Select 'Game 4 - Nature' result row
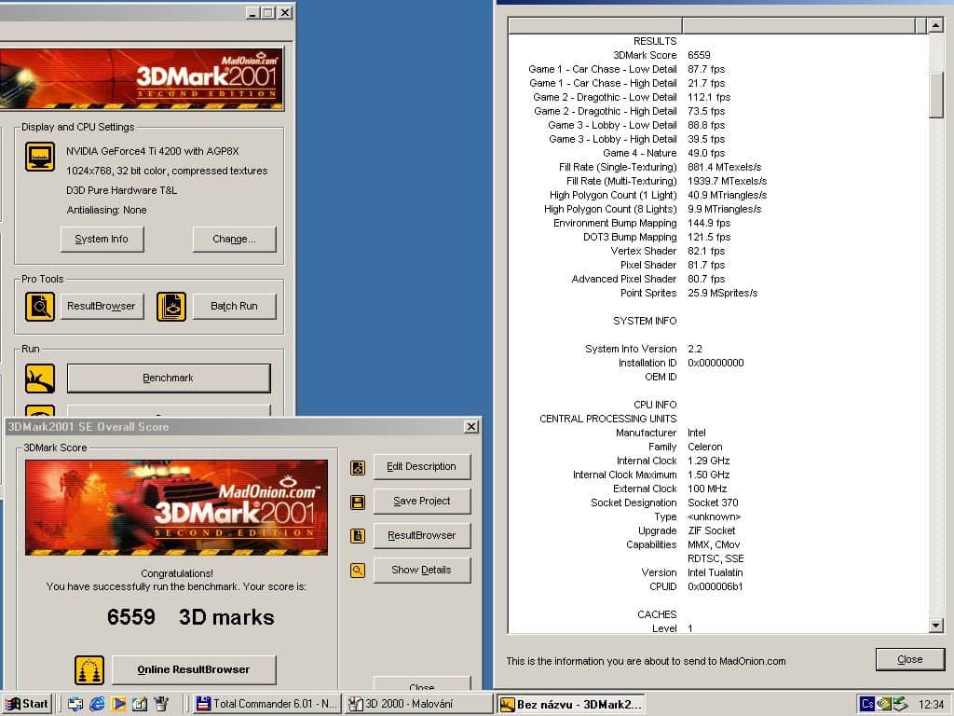Viewport: 954px width, 716px height. pos(718,153)
